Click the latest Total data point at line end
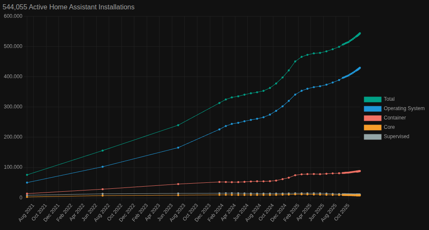429x230 pixels. coord(360,33)
